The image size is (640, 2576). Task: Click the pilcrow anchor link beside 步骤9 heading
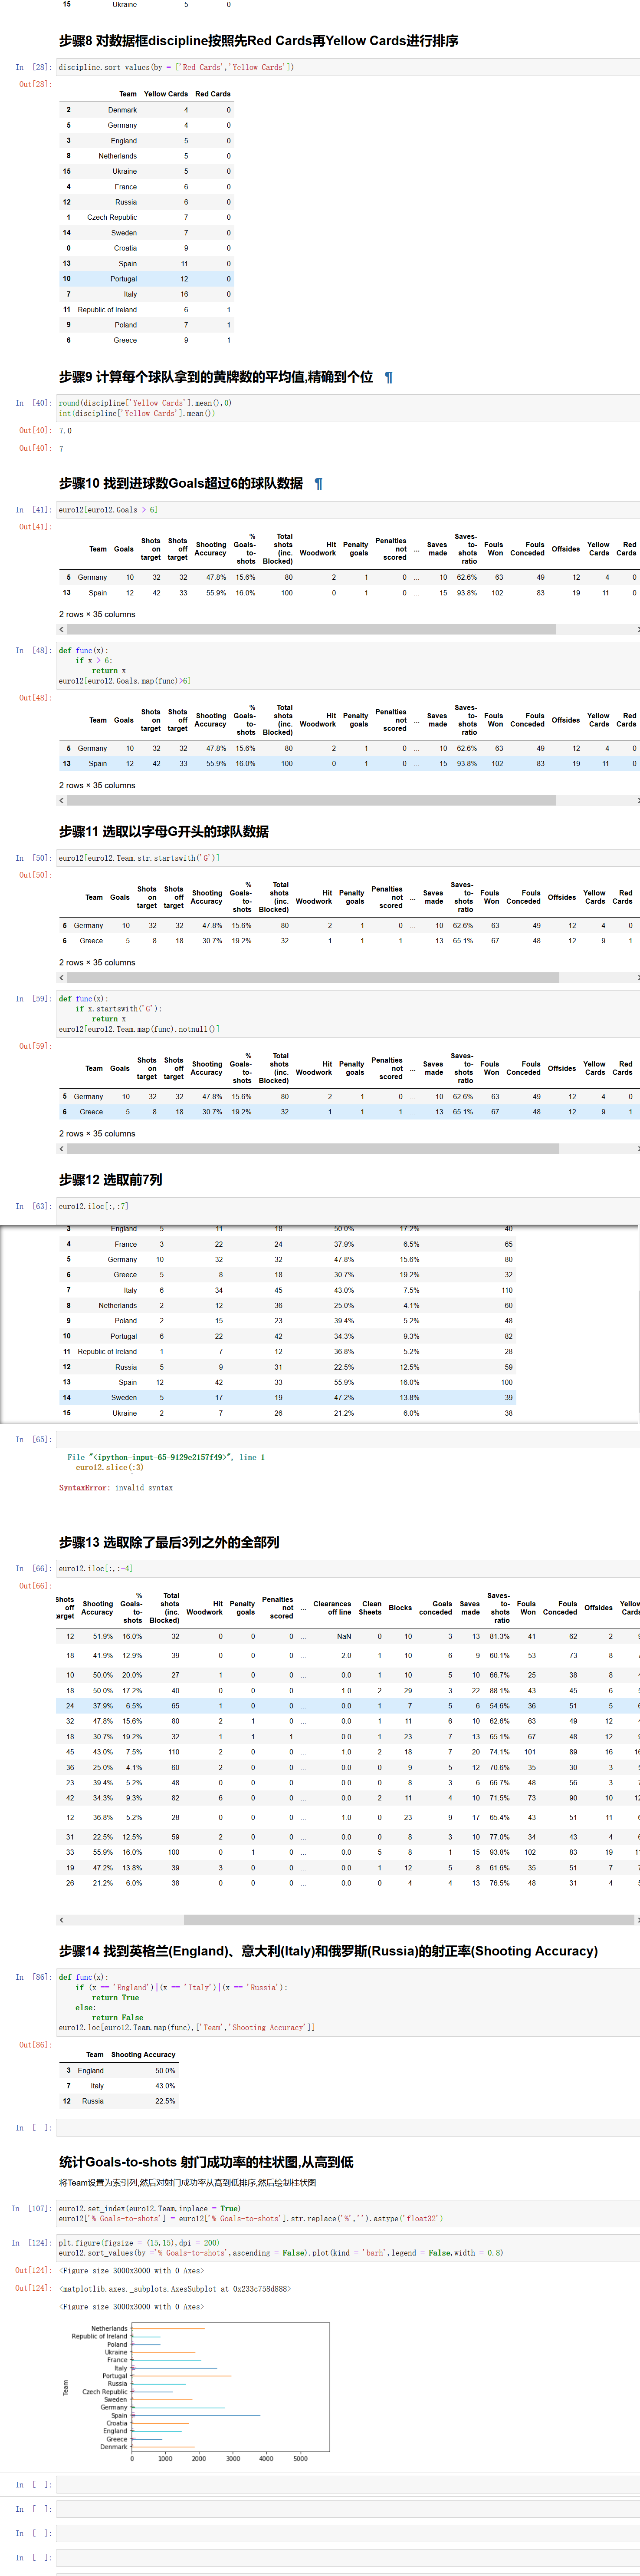pyautogui.click(x=388, y=378)
